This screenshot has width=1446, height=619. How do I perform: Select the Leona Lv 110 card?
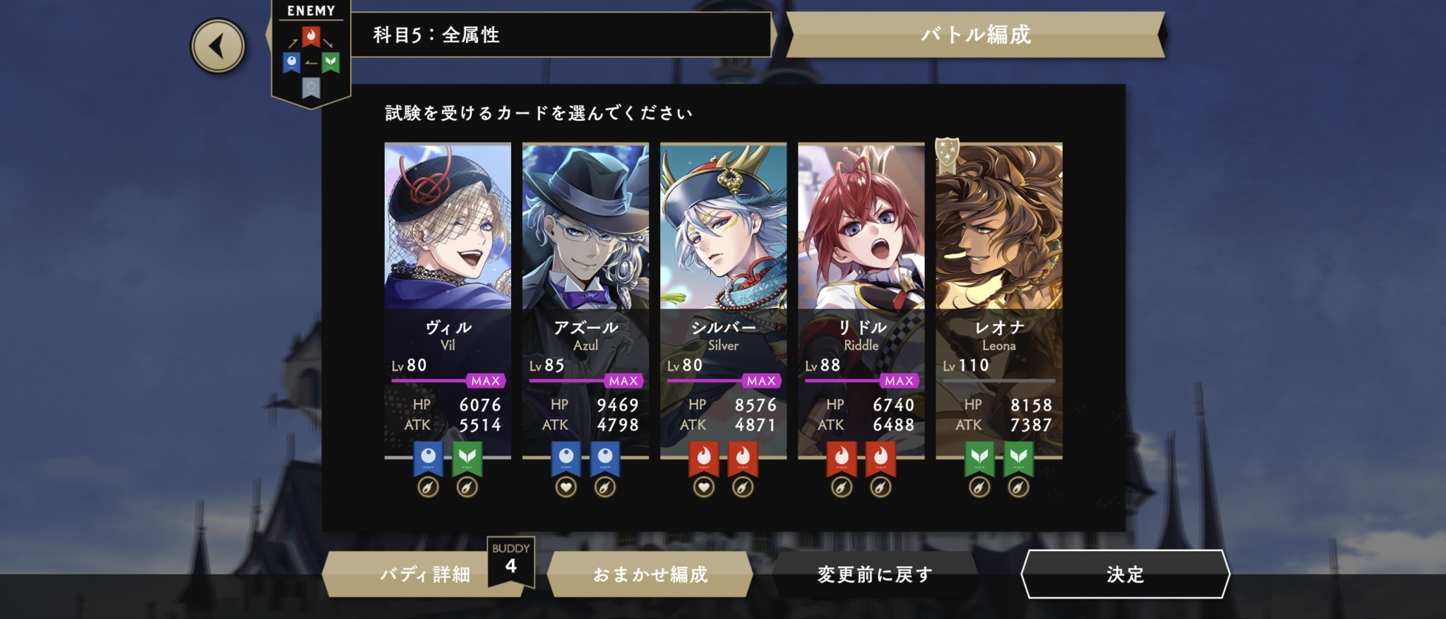[999, 301]
